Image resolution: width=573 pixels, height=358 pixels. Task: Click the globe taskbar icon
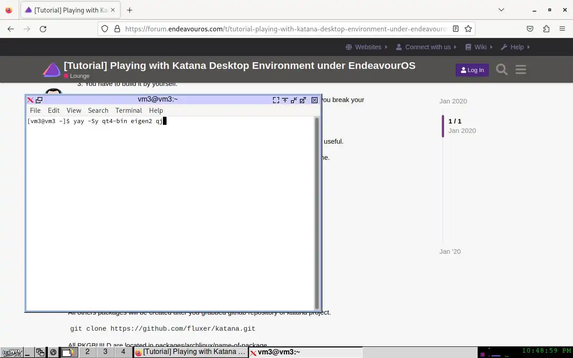[53, 352]
